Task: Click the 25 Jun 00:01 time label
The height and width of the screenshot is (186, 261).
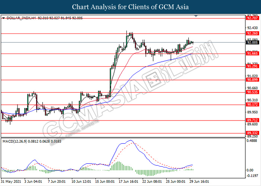Action: coord(176,182)
